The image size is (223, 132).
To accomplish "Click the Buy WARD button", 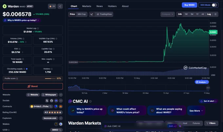I will click(x=190, y=5).
